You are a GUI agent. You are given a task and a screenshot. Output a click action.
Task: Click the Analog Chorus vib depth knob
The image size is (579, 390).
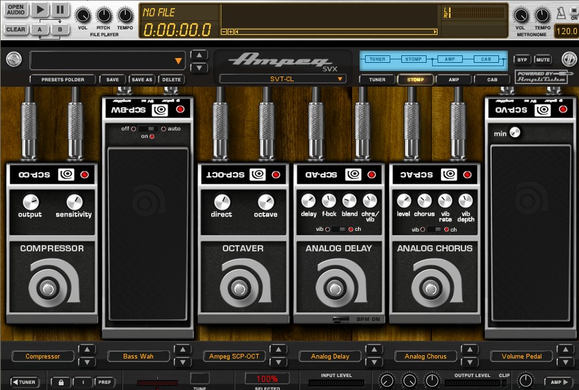pos(466,201)
